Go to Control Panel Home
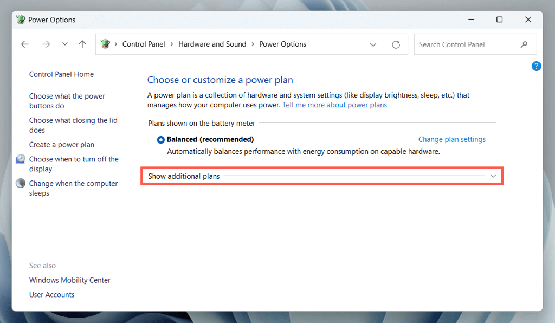 [61, 74]
